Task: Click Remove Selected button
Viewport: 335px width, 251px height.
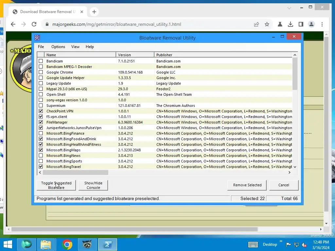Action: [x=247, y=185]
